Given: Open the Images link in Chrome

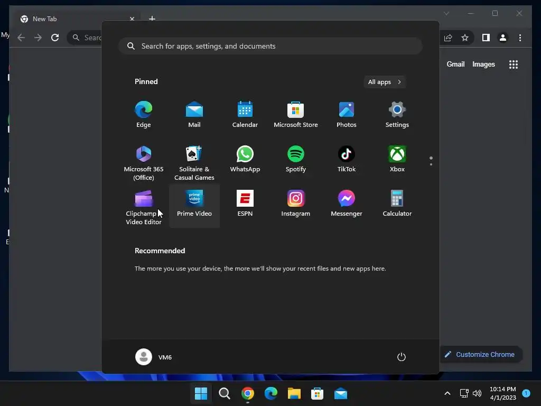Looking at the screenshot, I should pos(483,64).
